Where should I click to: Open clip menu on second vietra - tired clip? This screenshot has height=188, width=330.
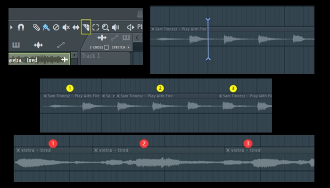96,150
